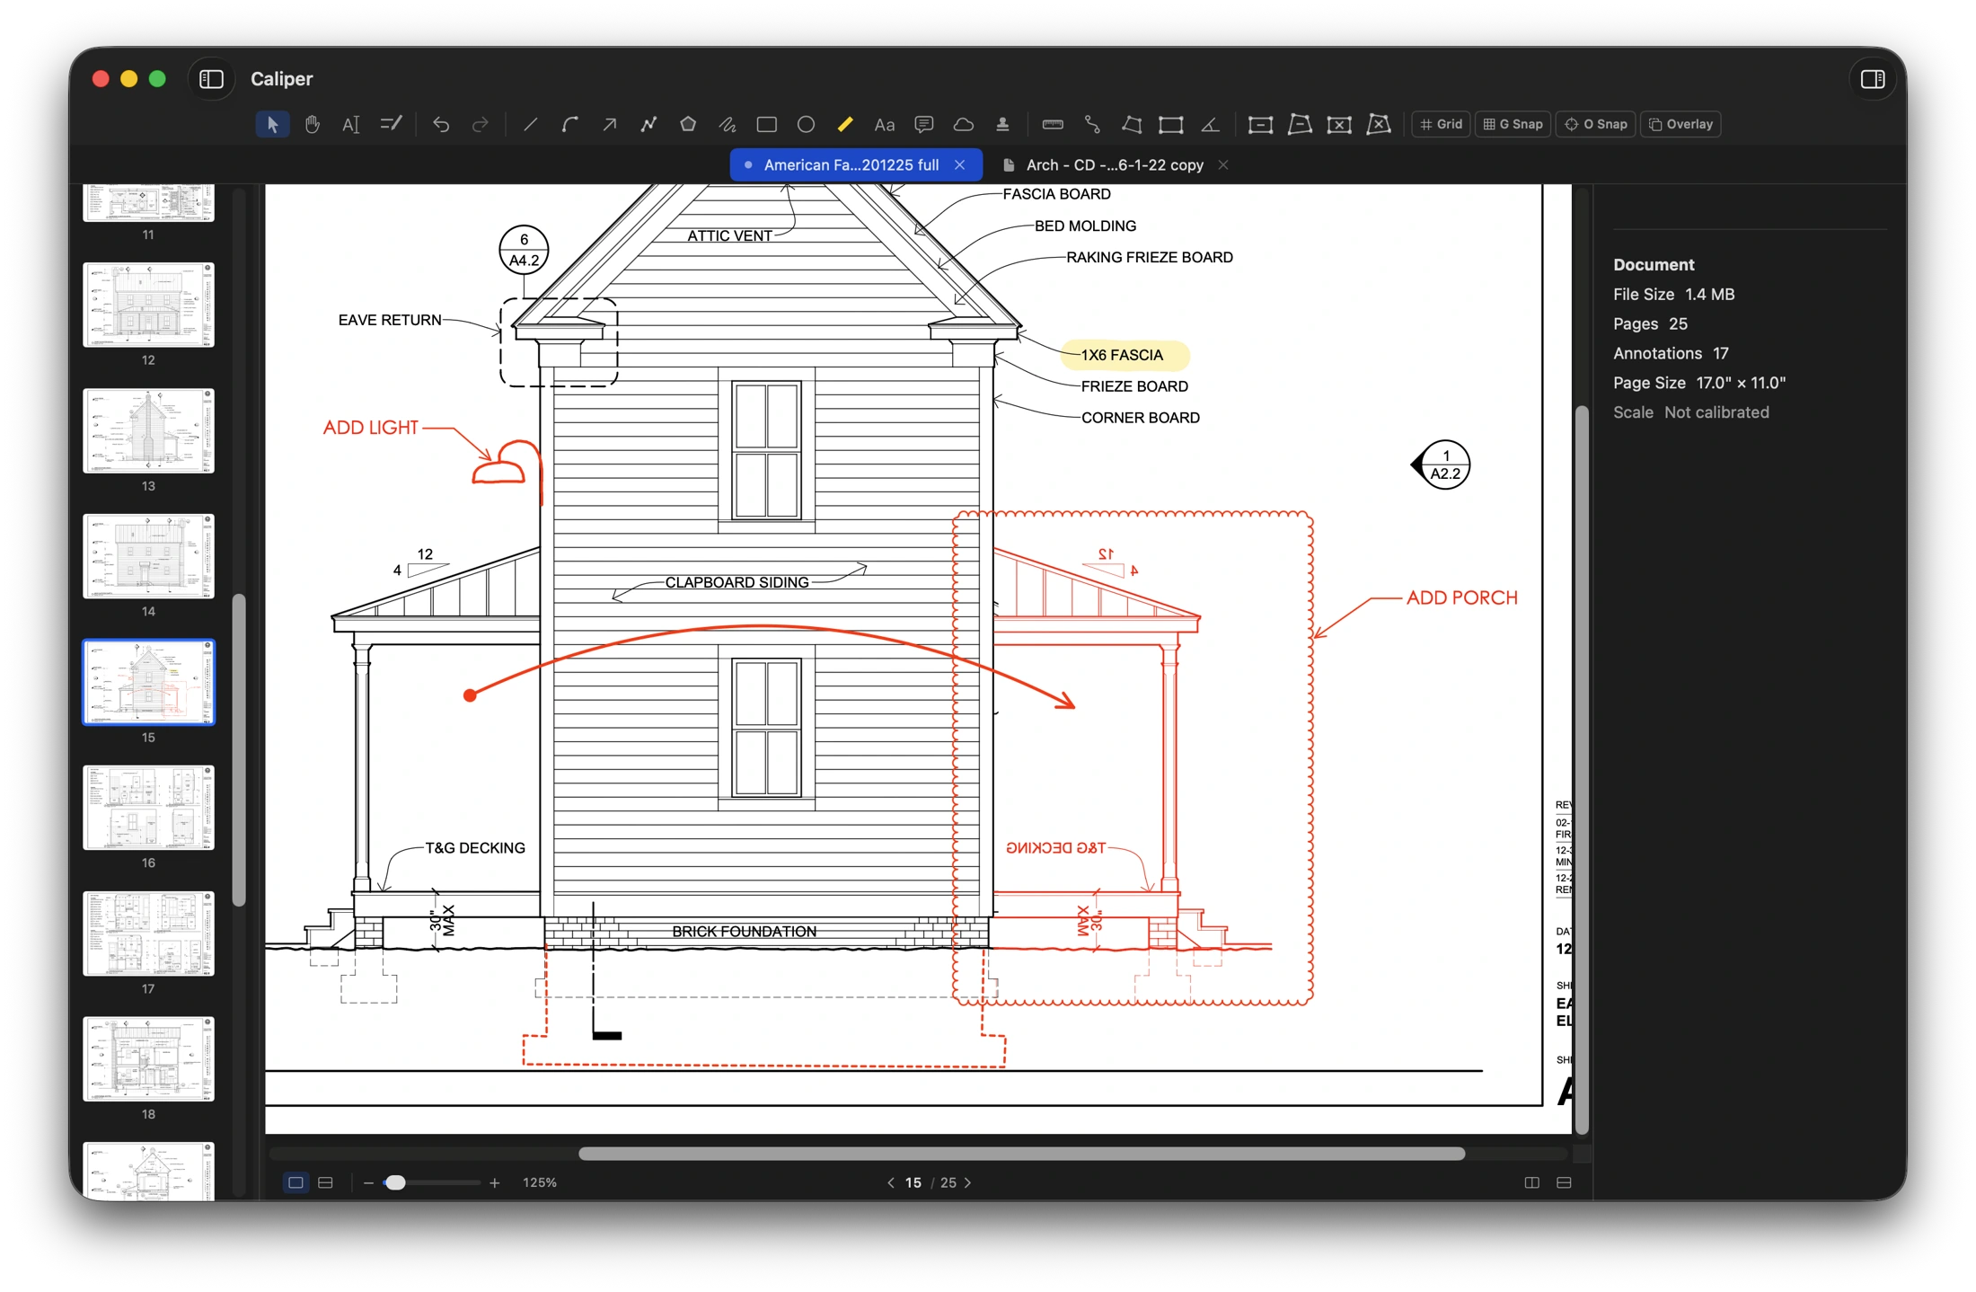Select the arrow pointer tool

tap(272, 124)
